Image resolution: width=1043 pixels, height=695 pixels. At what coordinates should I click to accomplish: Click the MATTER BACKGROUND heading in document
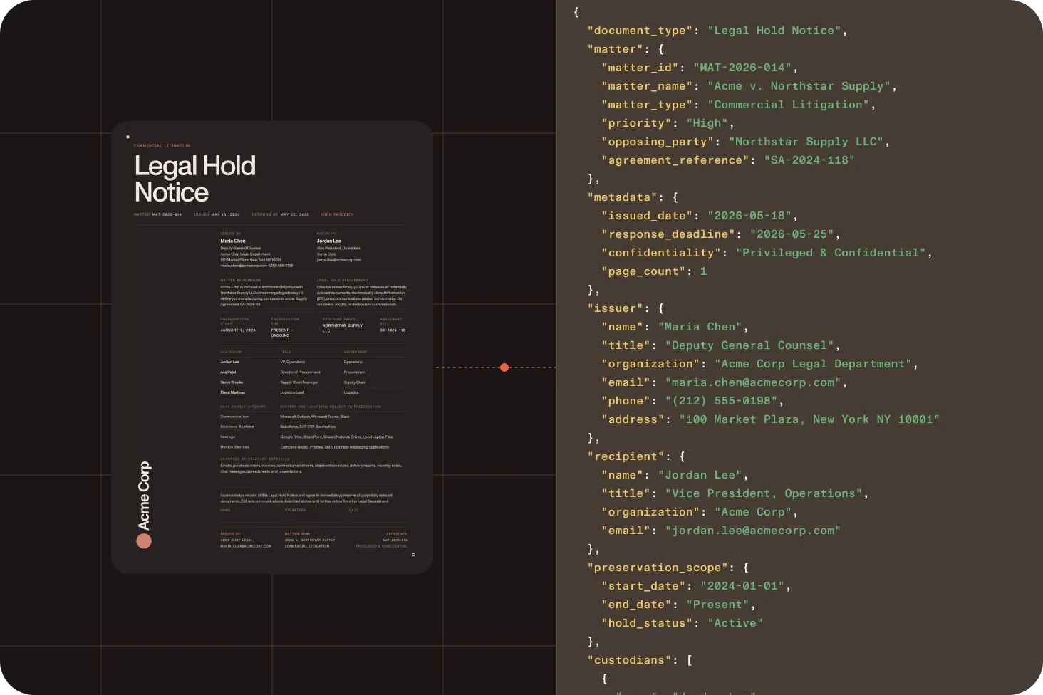point(241,281)
